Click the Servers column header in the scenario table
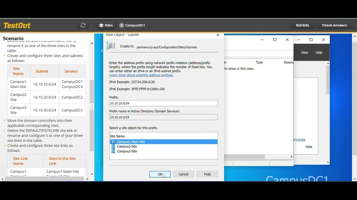 [x=71, y=71]
